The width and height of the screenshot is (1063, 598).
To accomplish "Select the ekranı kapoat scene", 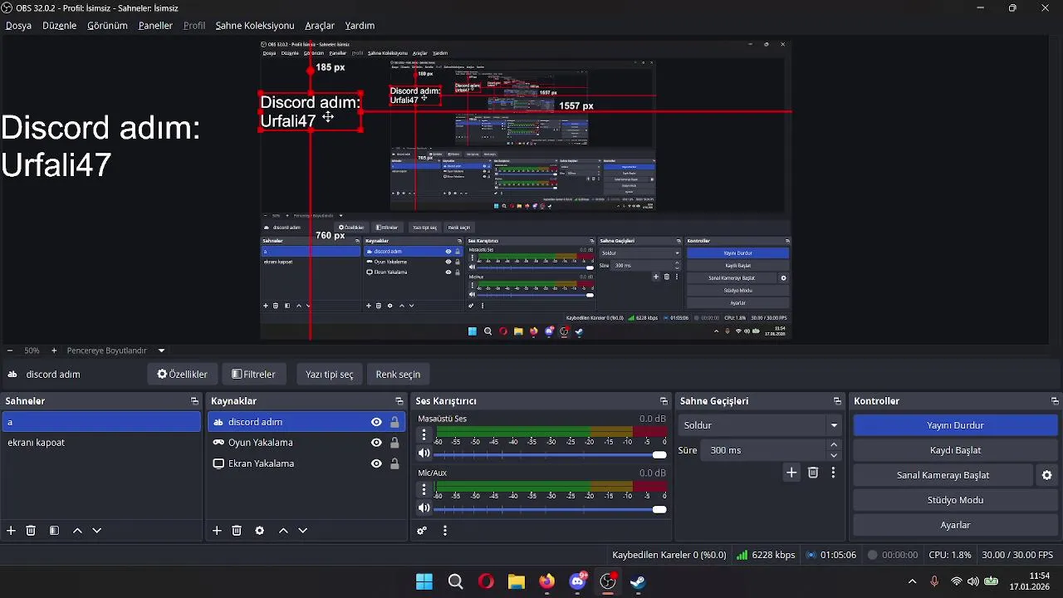I will point(100,443).
